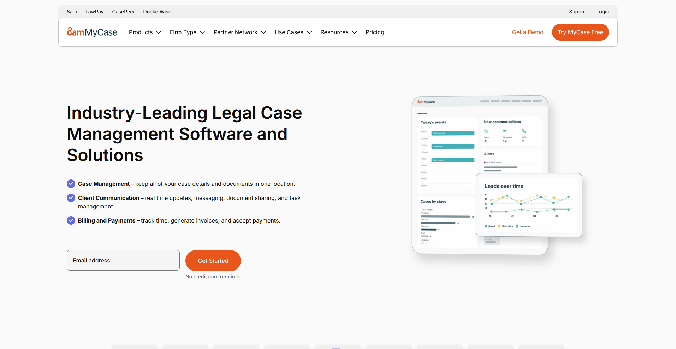Screen dimensions: 676x349
Task: Click the Get a Demo link
Action: click(x=528, y=32)
